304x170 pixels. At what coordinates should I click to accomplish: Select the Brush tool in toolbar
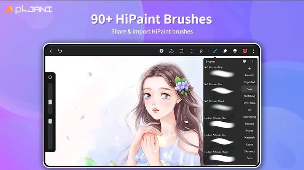tap(215, 51)
